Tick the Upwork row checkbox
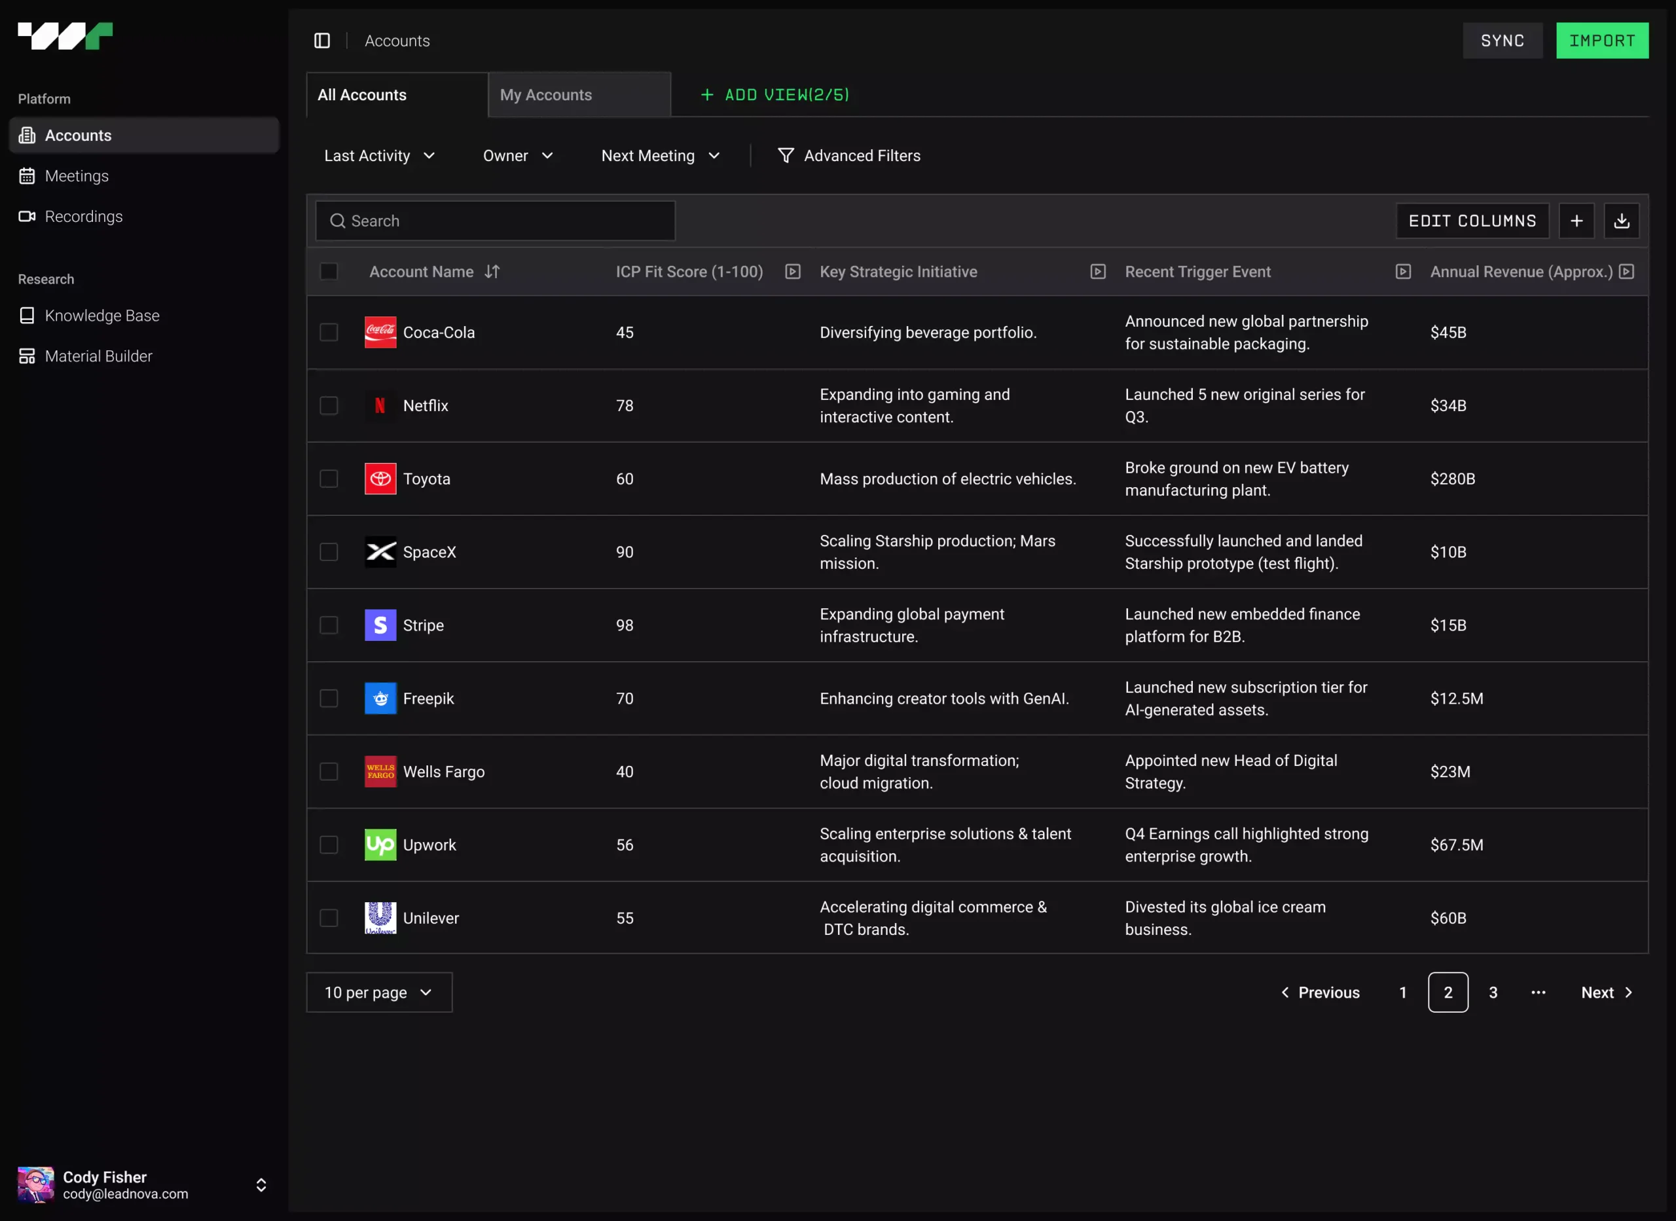 pos(329,845)
